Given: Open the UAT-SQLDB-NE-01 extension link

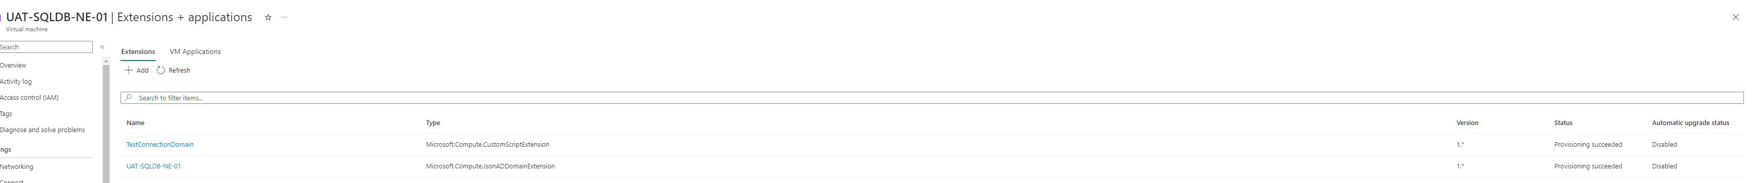Looking at the screenshot, I should tap(154, 166).
